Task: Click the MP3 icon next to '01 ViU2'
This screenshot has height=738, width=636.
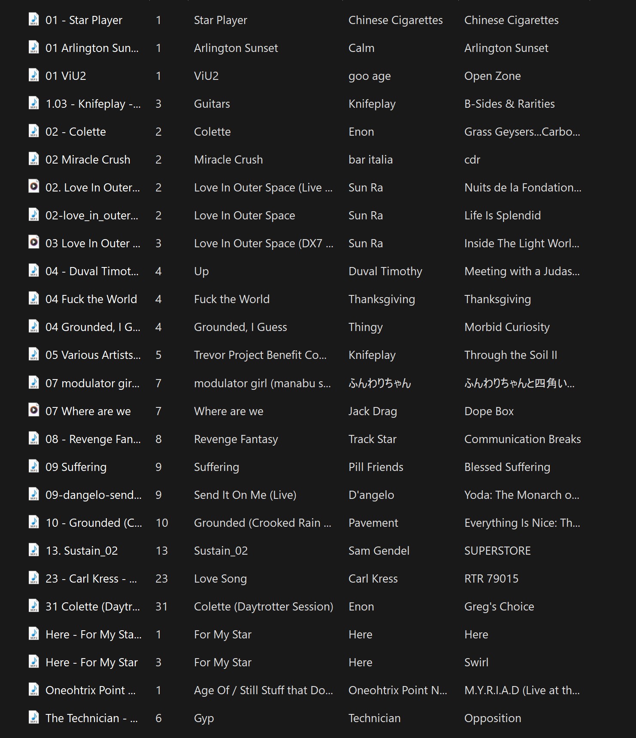Action: pos(33,75)
